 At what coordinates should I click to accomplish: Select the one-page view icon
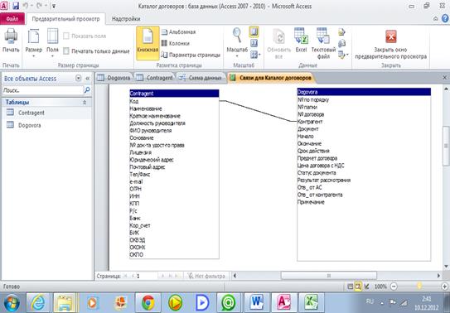(x=254, y=31)
